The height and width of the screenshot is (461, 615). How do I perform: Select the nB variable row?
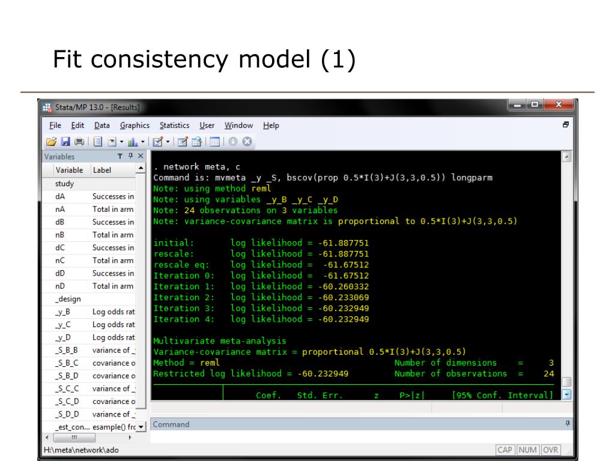click(x=89, y=235)
